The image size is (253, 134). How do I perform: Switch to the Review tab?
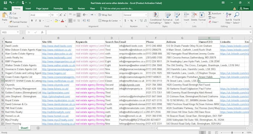[81, 9]
